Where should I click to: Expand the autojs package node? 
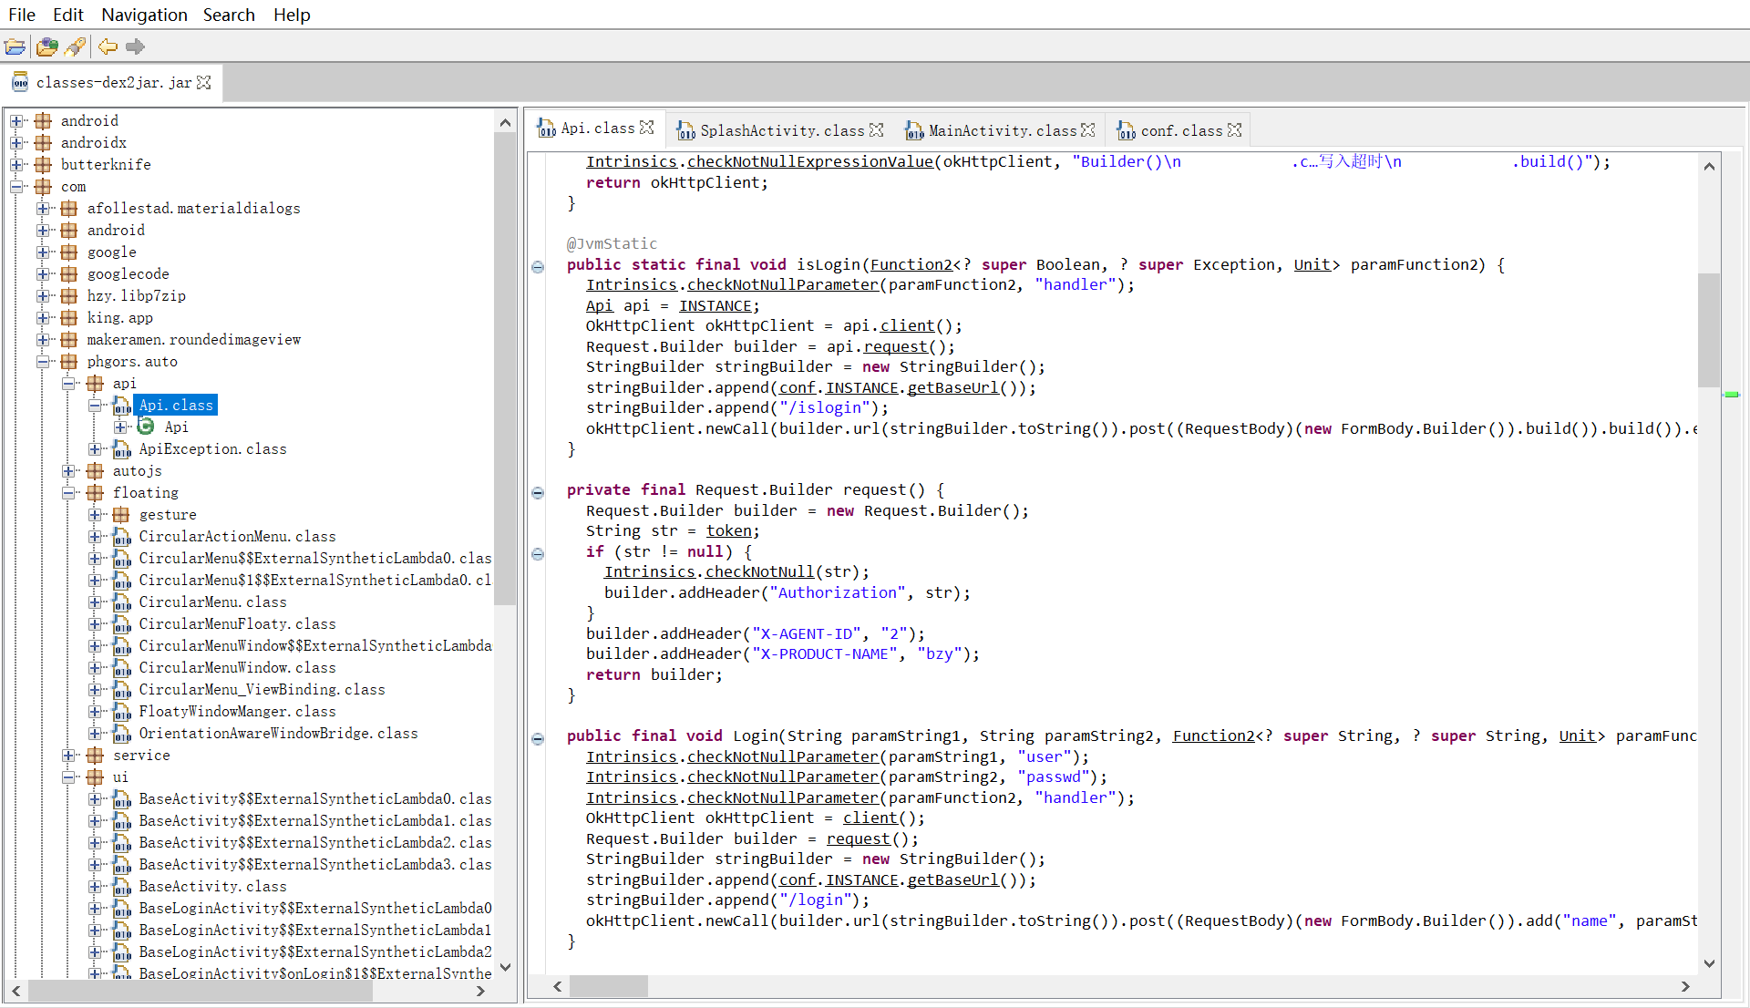(x=68, y=470)
